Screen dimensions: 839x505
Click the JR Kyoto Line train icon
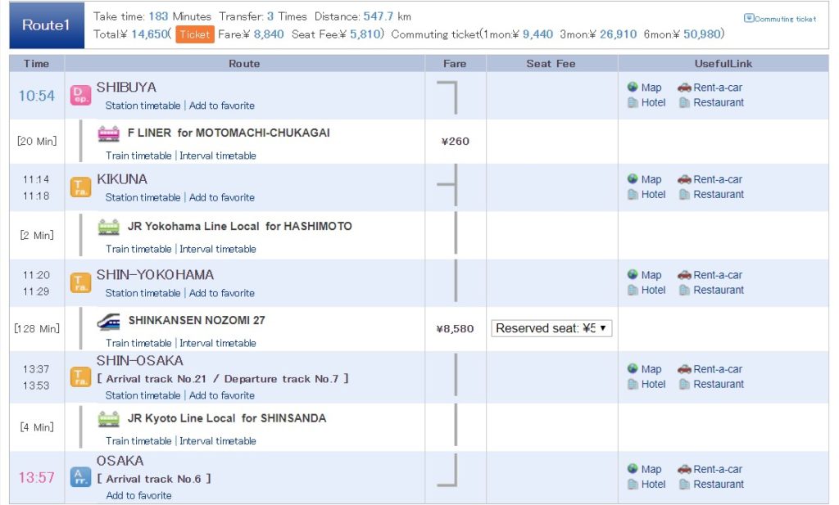109,418
